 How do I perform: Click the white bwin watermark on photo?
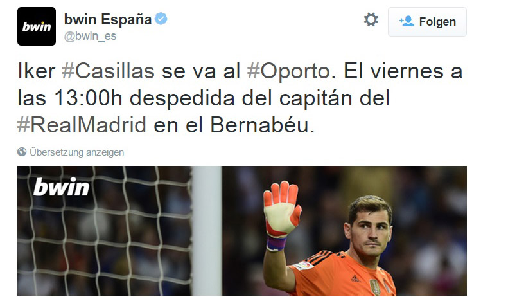click(61, 187)
